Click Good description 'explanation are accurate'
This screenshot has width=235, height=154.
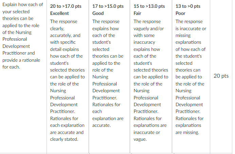tap(108, 122)
